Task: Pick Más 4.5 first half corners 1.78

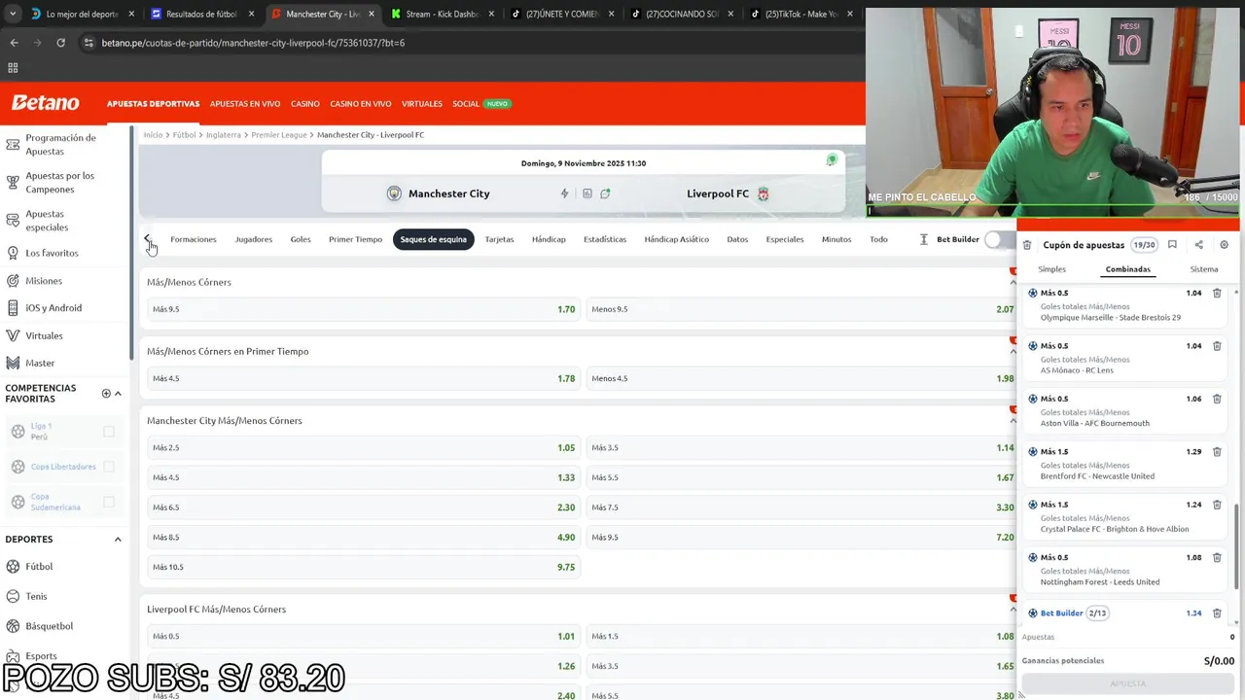Action: tap(363, 378)
